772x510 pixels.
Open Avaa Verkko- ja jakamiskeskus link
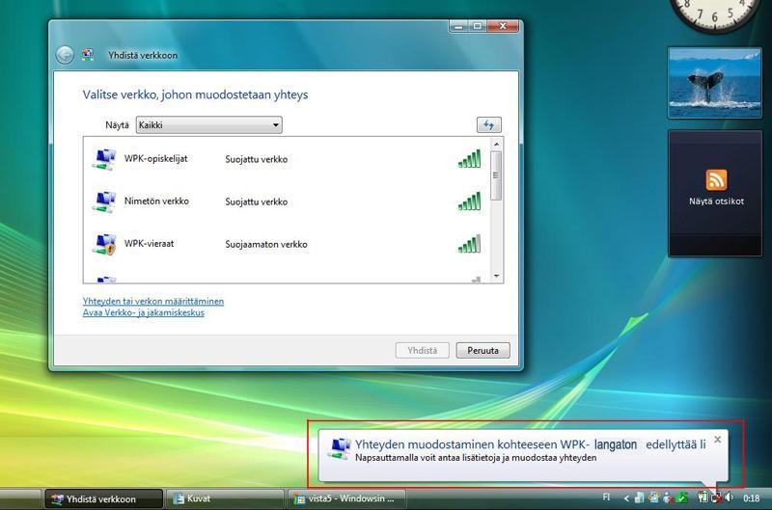pyautogui.click(x=143, y=312)
